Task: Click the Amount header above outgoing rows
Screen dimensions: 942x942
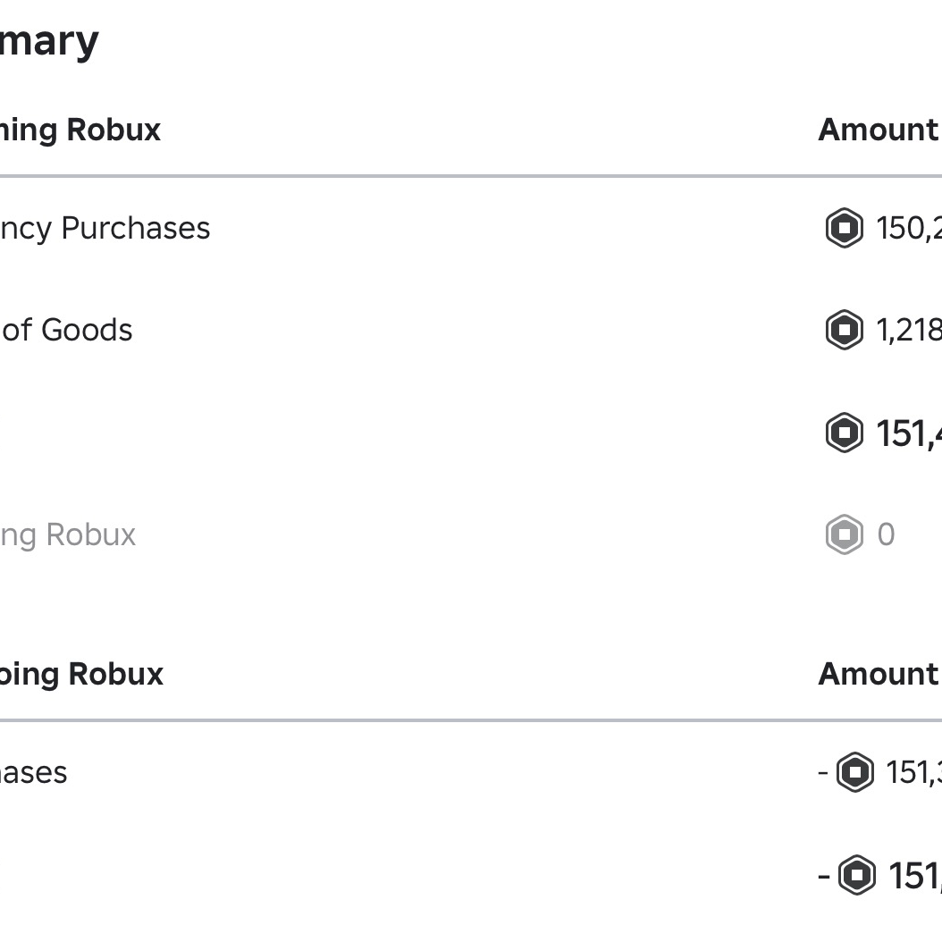Action: click(879, 674)
